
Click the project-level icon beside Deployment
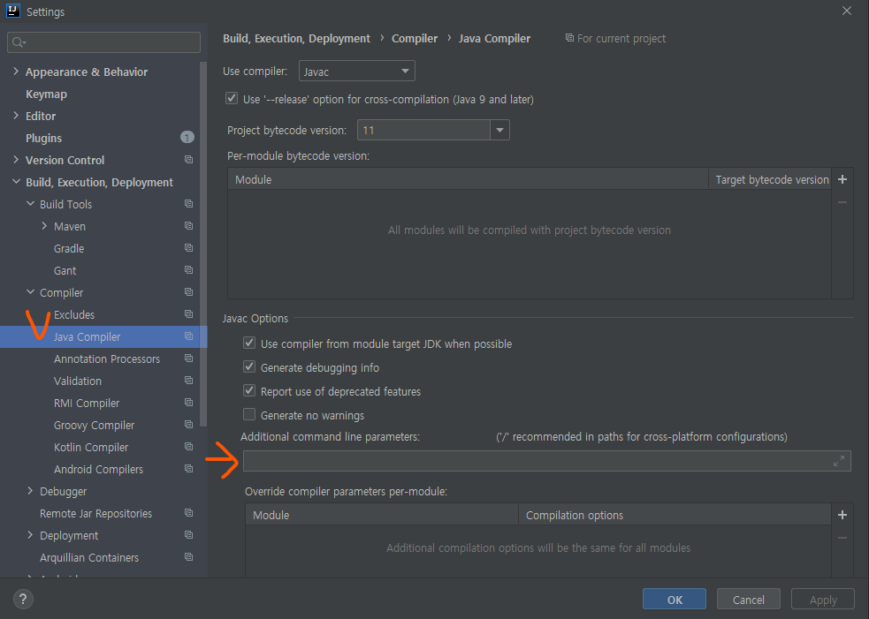click(188, 535)
